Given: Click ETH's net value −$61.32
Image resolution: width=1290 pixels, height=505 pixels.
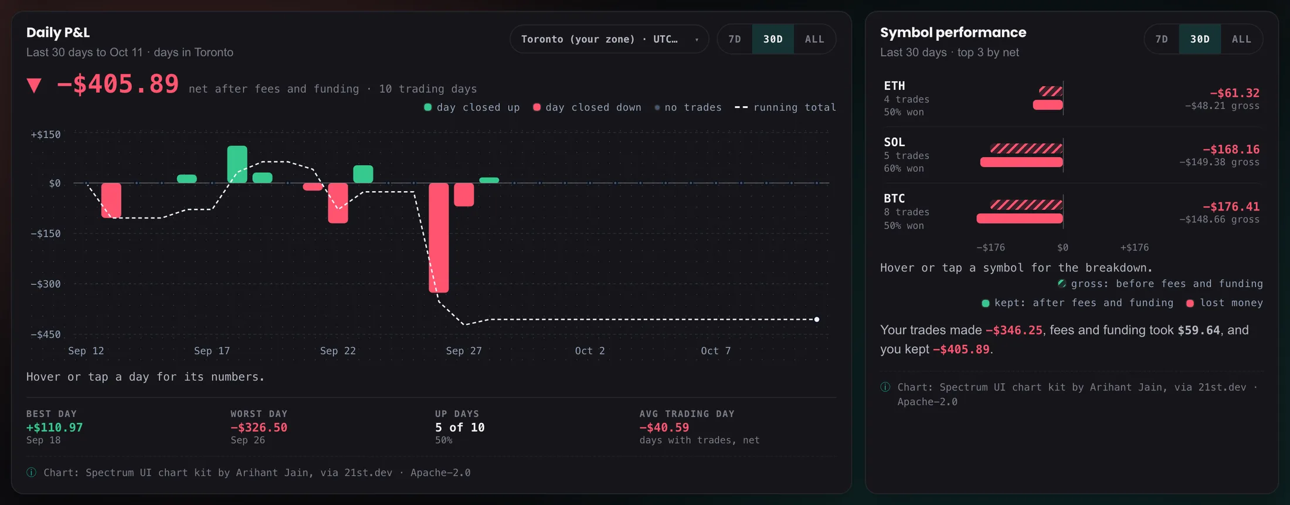Looking at the screenshot, I should tap(1235, 93).
